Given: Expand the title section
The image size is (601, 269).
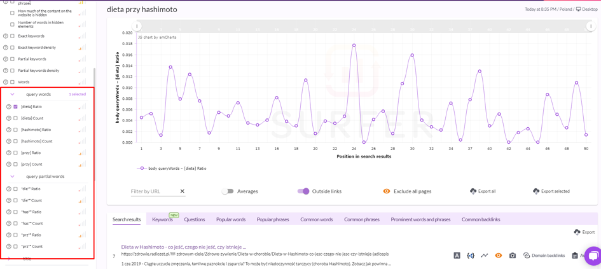Looking at the screenshot, I should pos(9,259).
